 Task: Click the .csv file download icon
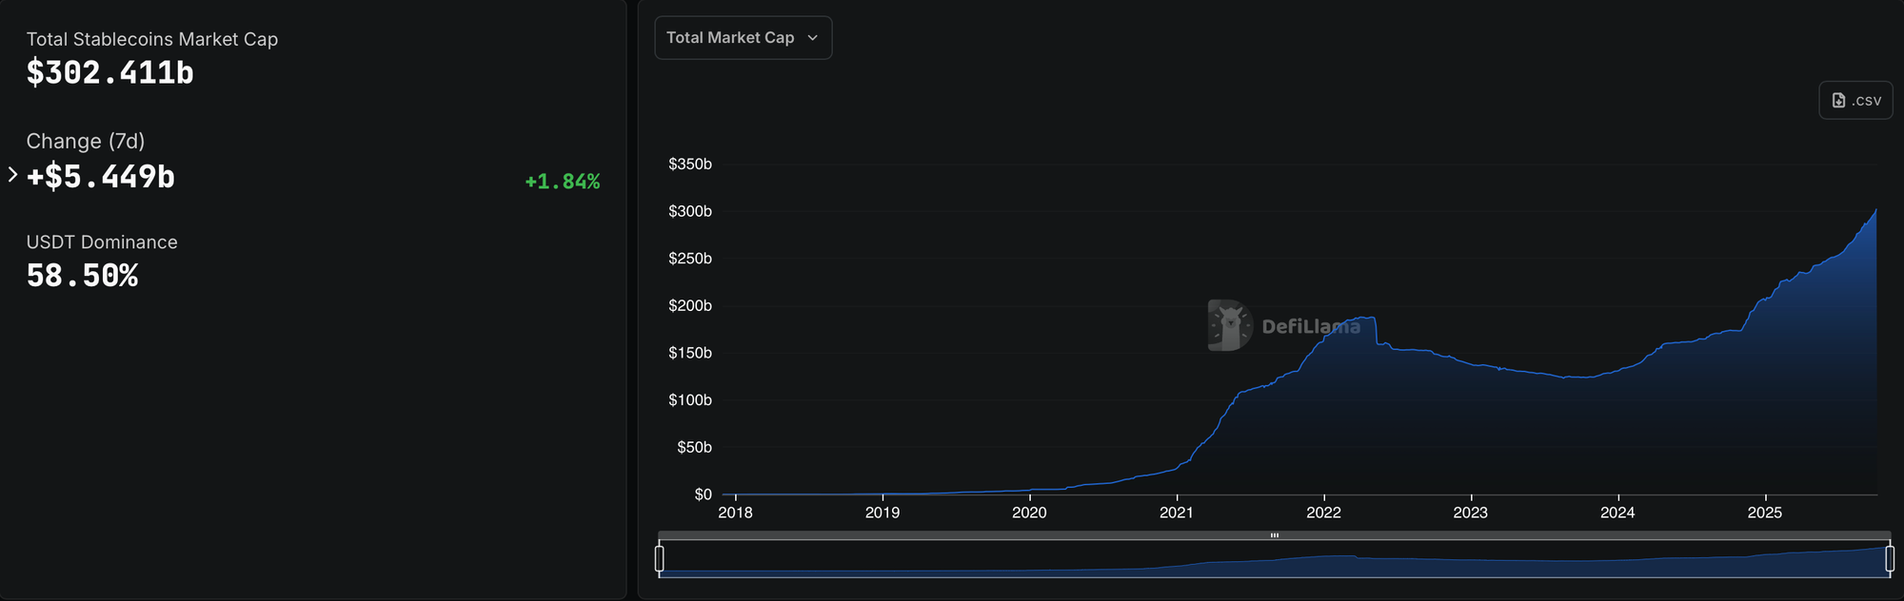[x=1839, y=100]
